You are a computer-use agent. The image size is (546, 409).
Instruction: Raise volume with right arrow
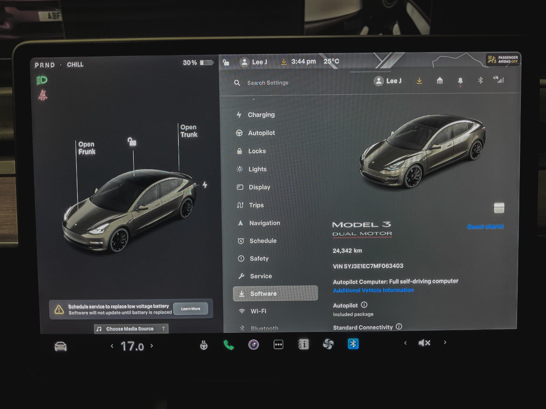pyautogui.click(x=445, y=342)
